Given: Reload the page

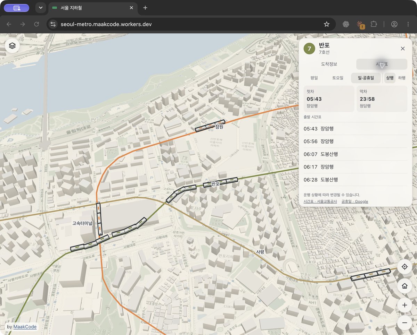Looking at the screenshot, I should pos(36,24).
